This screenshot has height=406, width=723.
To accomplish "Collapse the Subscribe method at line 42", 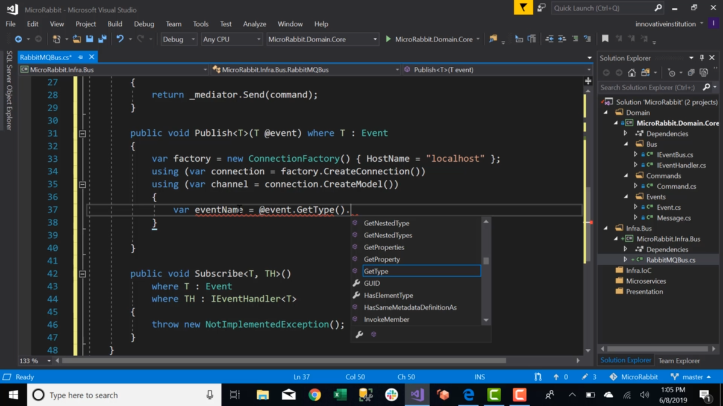I will 83,274.
